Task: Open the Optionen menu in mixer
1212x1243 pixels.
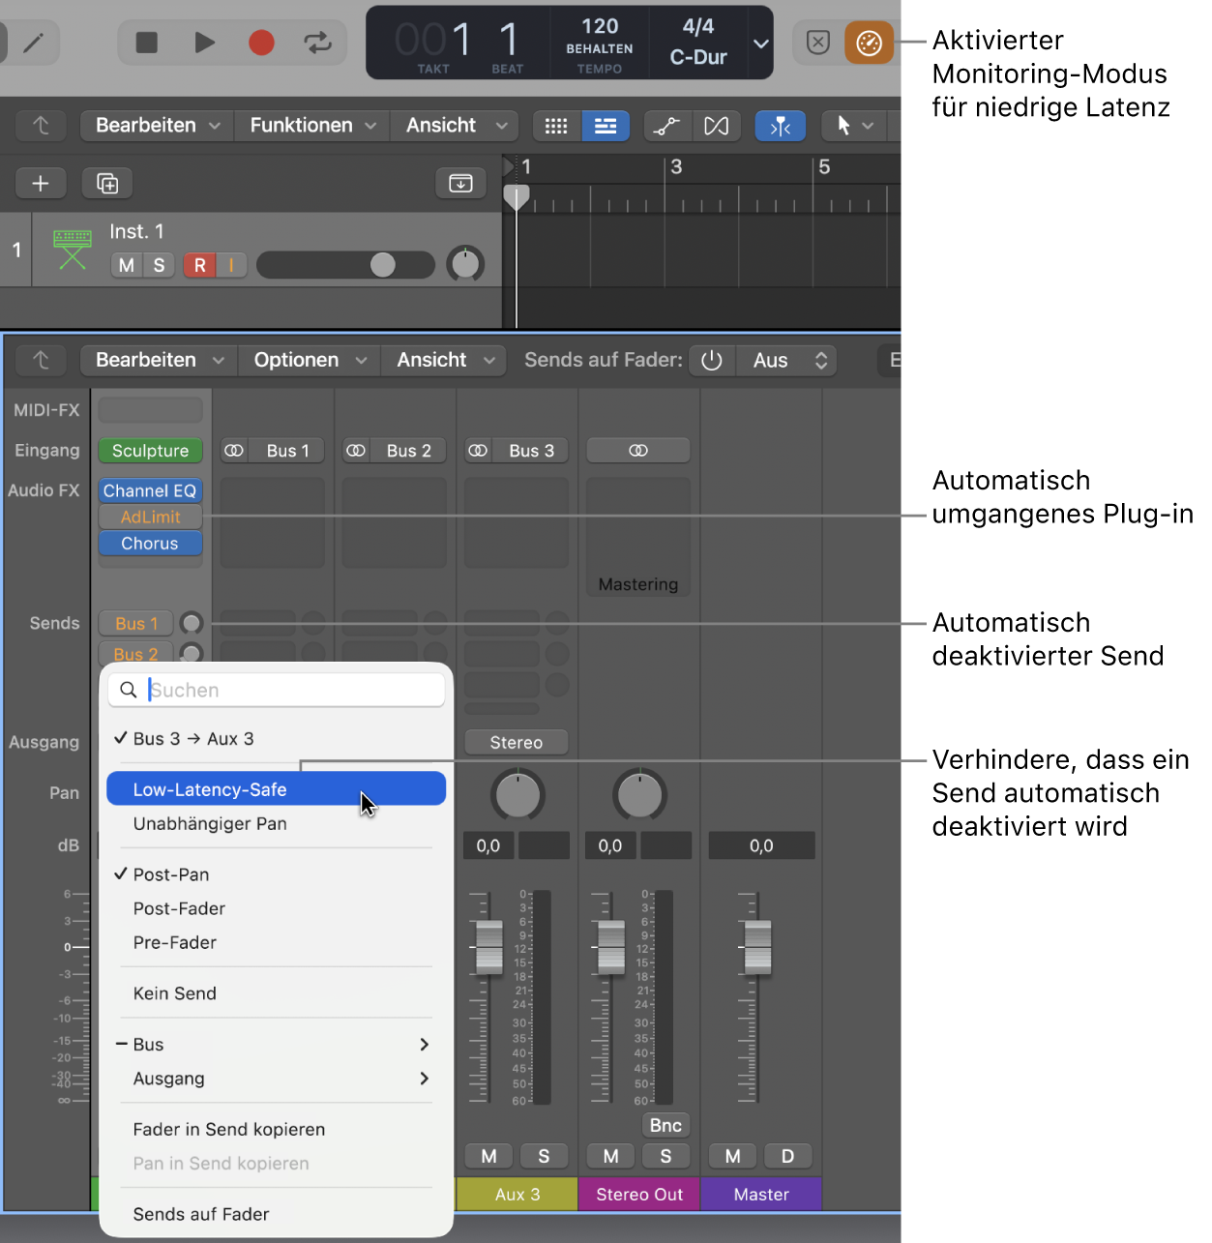Action: 310,360
